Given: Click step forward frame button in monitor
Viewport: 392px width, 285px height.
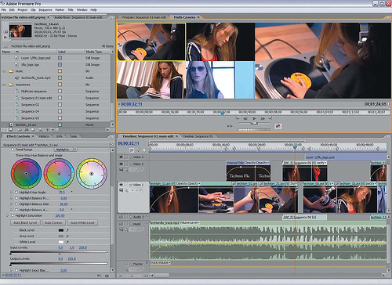Looking at the screenshot, I should pos(263,118).
